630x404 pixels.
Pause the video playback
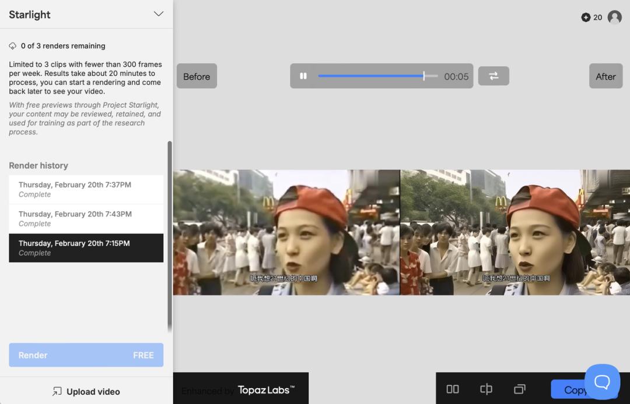pyautogui.click(x=303, y=76)
